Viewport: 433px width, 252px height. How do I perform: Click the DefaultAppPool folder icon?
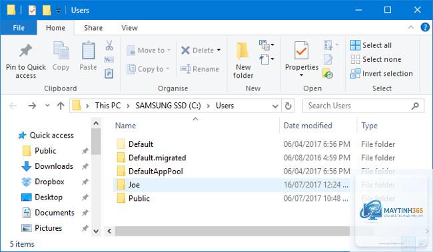121,172
